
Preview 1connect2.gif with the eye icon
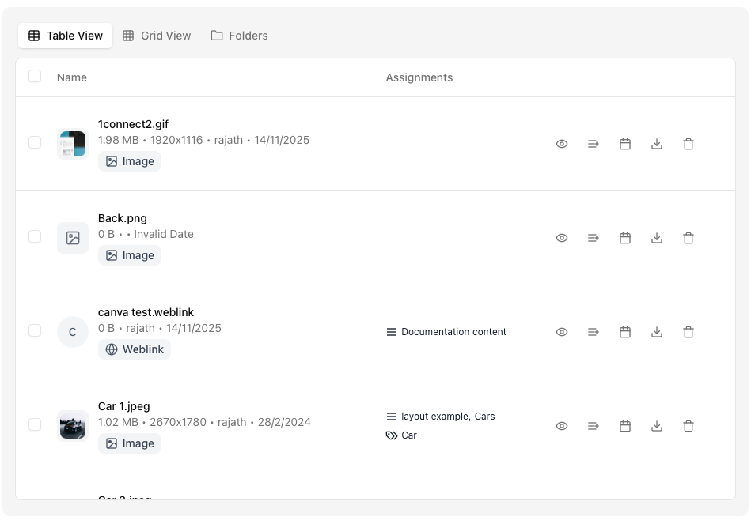pos(562,144)
